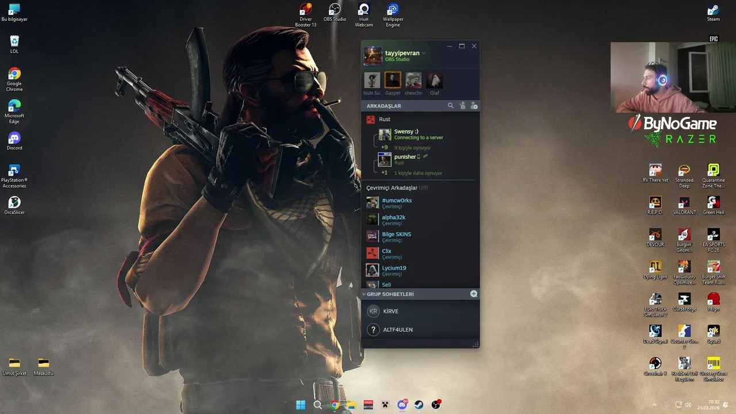Open chat with friend alpha32k

pyautogui.click(x=420, y=220)
